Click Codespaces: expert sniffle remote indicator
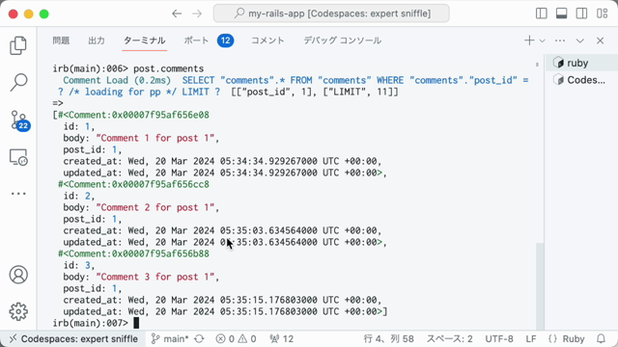This screenshot has height=347, width=618. [x=73, y=338]
